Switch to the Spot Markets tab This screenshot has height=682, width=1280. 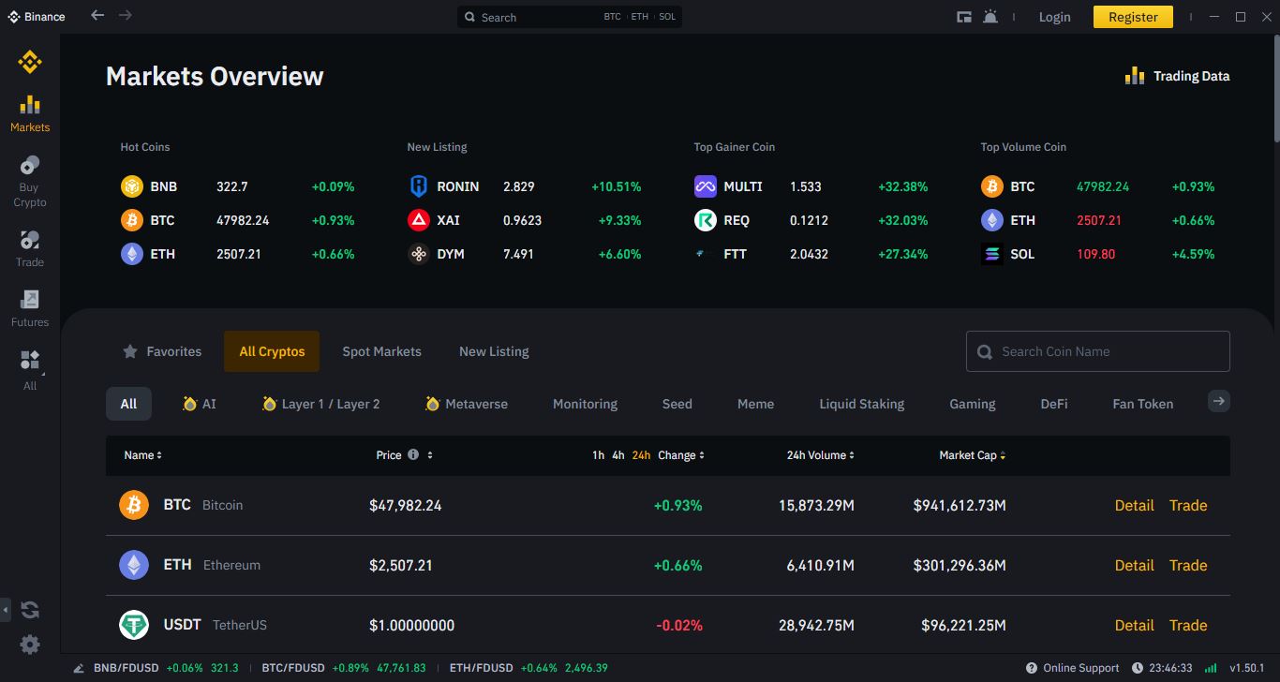coord(381,351)
